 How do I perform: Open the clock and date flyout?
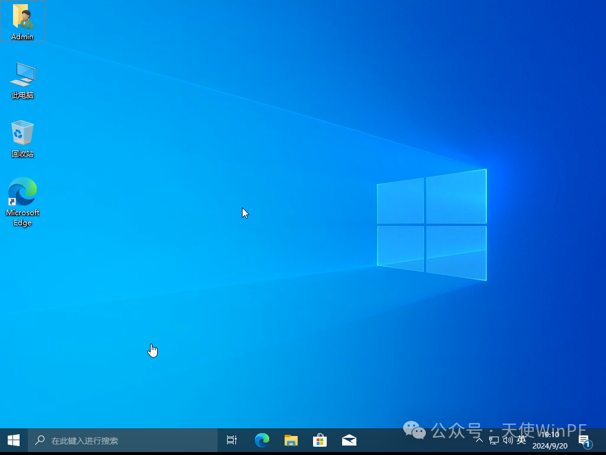click(550, 435)
